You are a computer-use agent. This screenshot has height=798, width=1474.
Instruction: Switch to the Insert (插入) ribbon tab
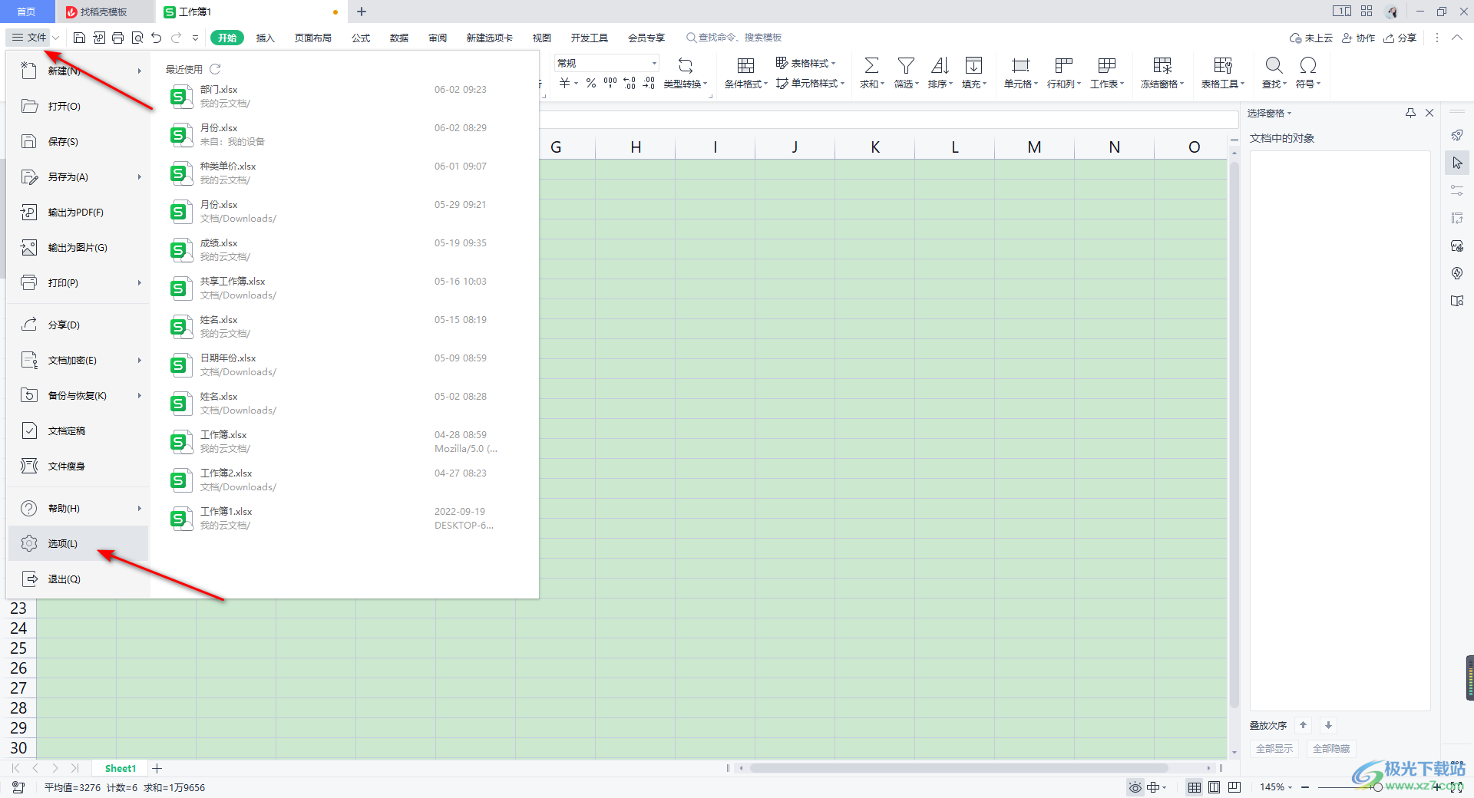(x=265, y=38)
